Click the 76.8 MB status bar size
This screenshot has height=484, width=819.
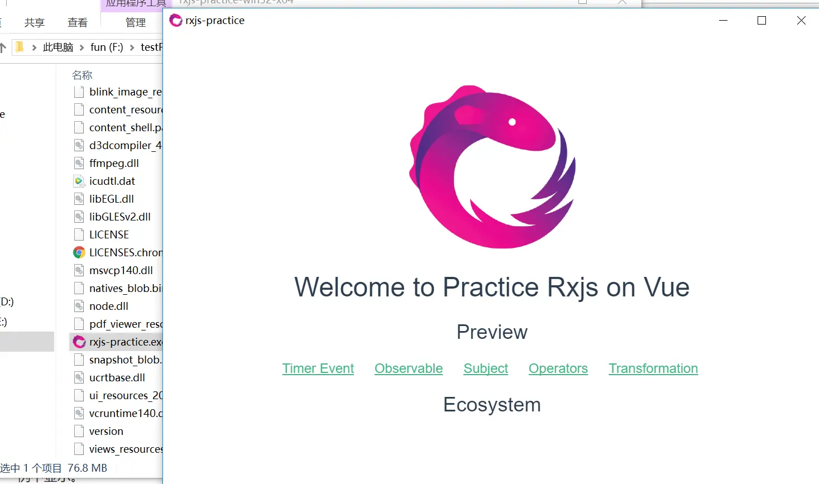(x=87, y=468)
